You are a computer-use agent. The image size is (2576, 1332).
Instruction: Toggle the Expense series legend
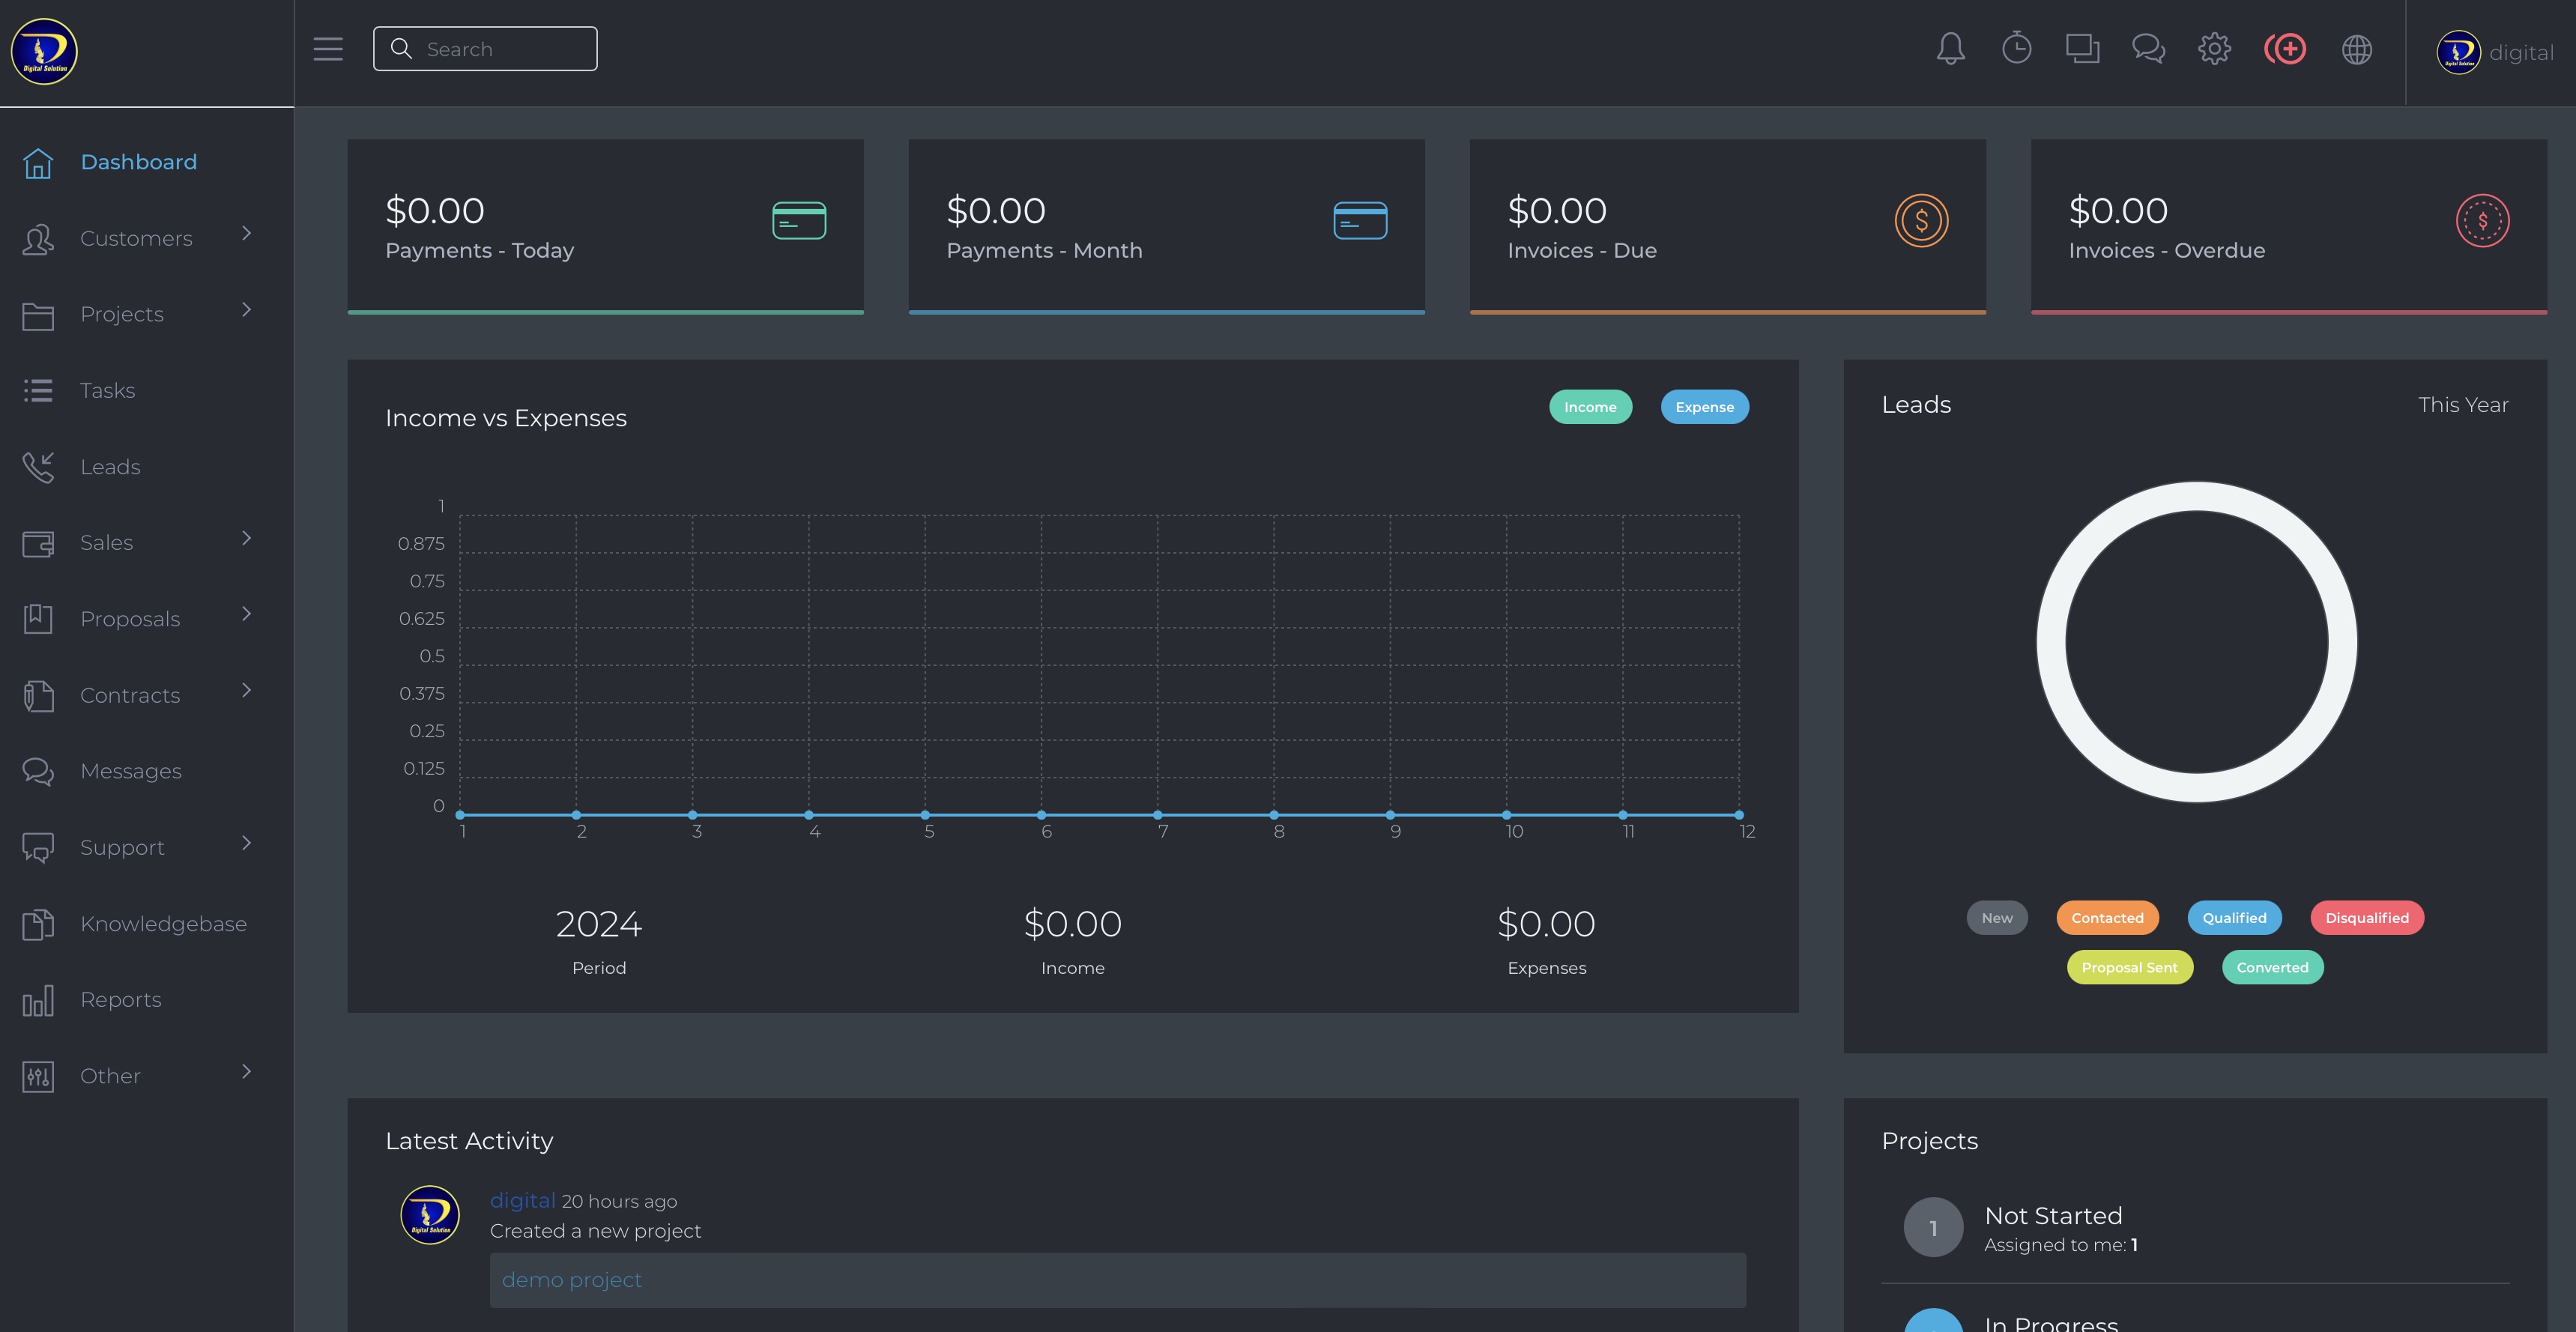1704,407
